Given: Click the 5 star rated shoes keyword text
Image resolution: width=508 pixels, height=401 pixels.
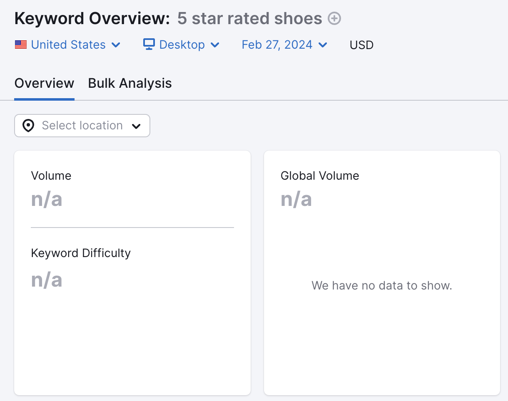Looking at the screenshot, I should pyautogui.click(x=250, y=18).
